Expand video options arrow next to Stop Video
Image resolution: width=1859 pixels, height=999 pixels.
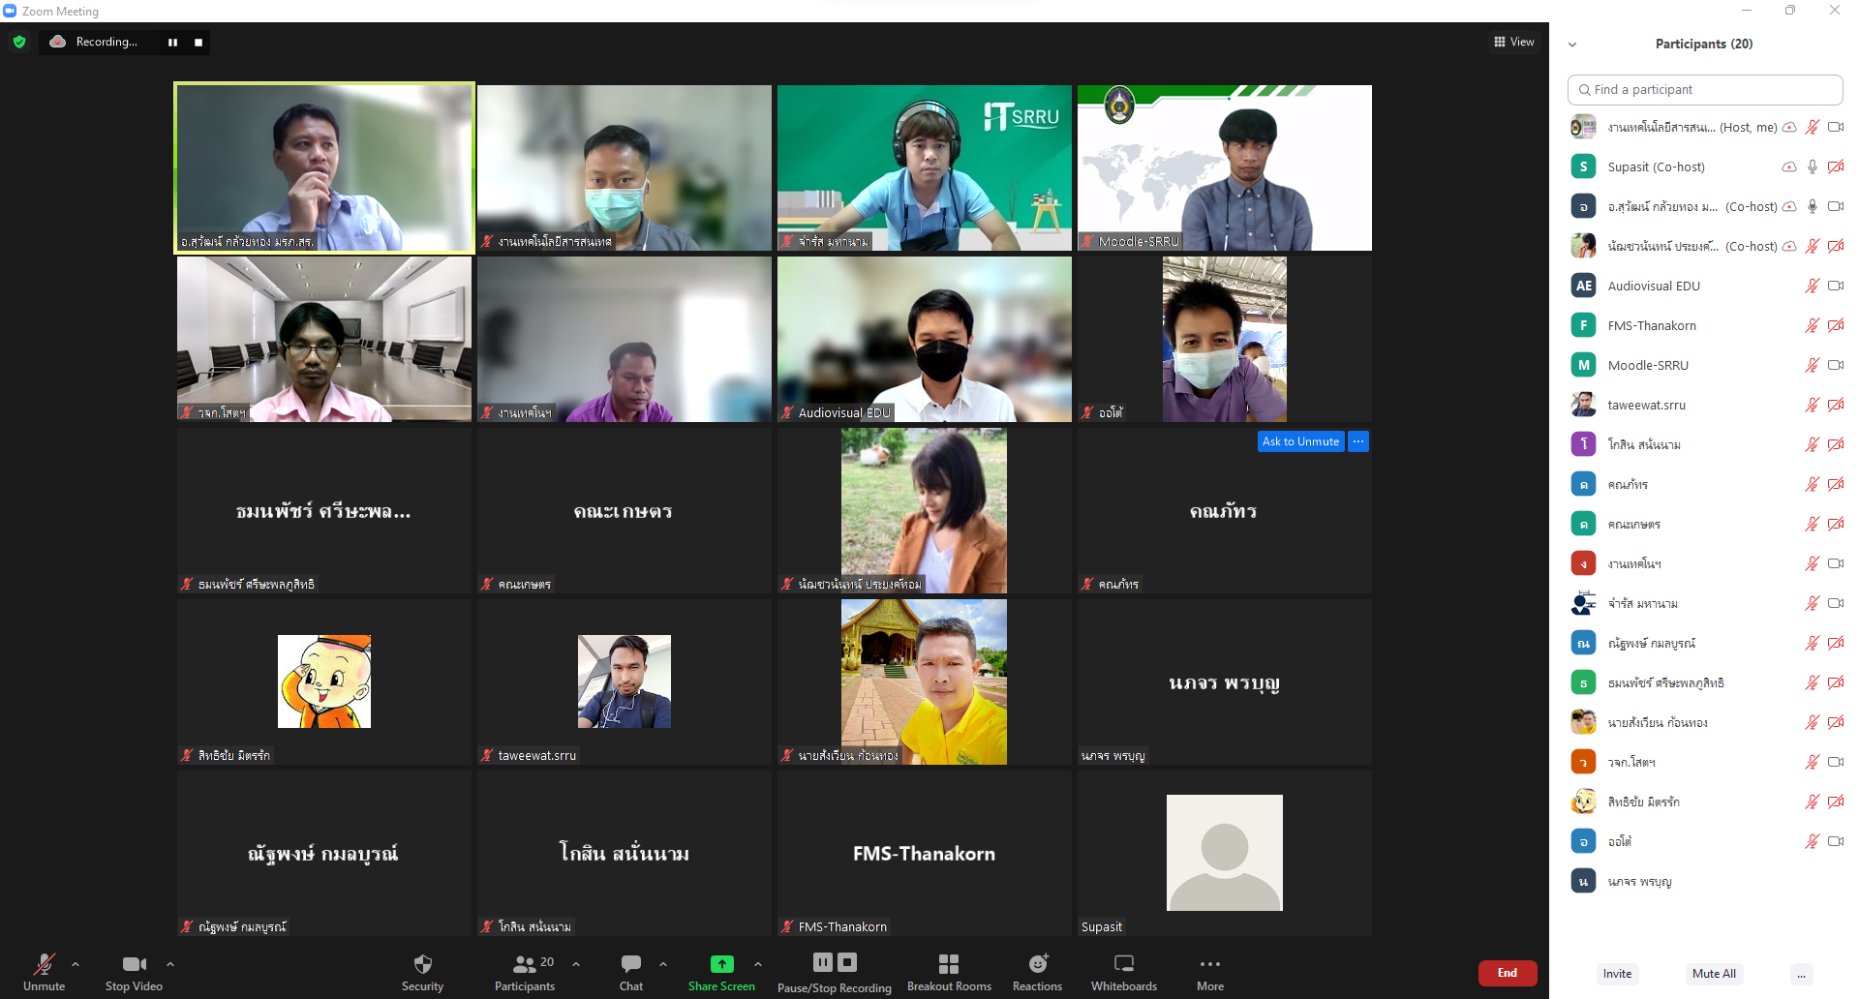(x=170, y=964)
